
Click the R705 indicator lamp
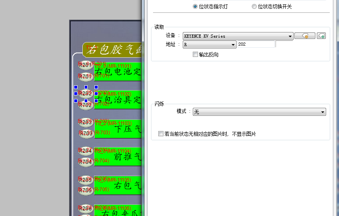[x=86, y=191]
